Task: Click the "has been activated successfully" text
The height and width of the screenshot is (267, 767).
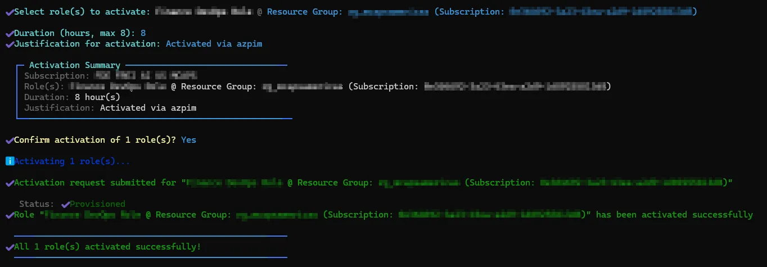Action: (x=674, y=215)
